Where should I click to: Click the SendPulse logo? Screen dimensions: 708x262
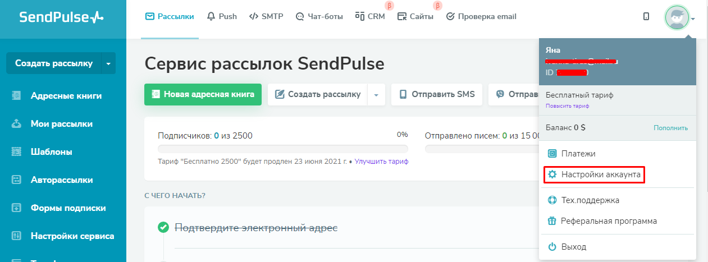click(62, 17)
